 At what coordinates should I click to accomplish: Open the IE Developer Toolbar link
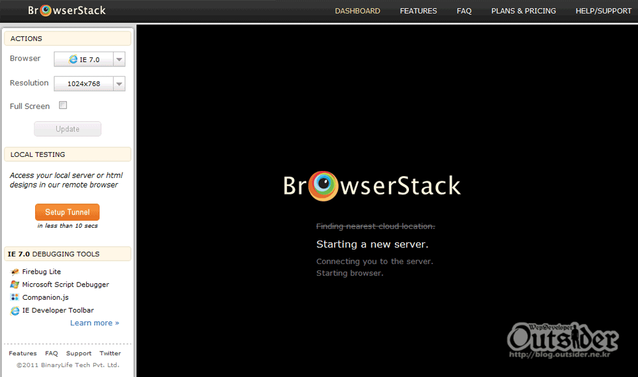[x=58, y=310]
